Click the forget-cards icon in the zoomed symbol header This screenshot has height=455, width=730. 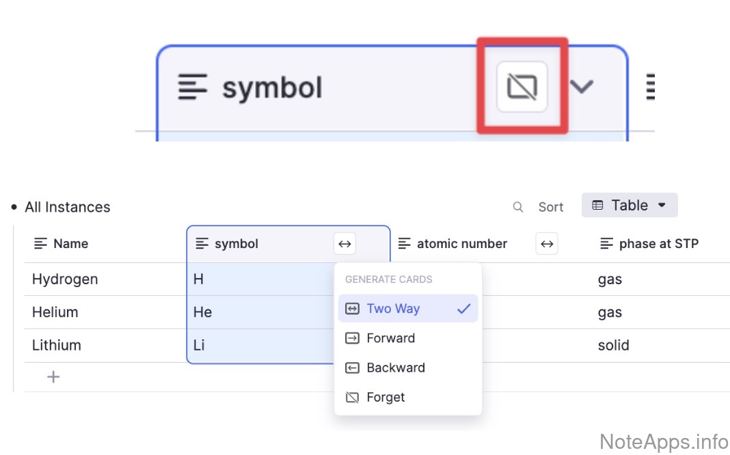point(522,87)
